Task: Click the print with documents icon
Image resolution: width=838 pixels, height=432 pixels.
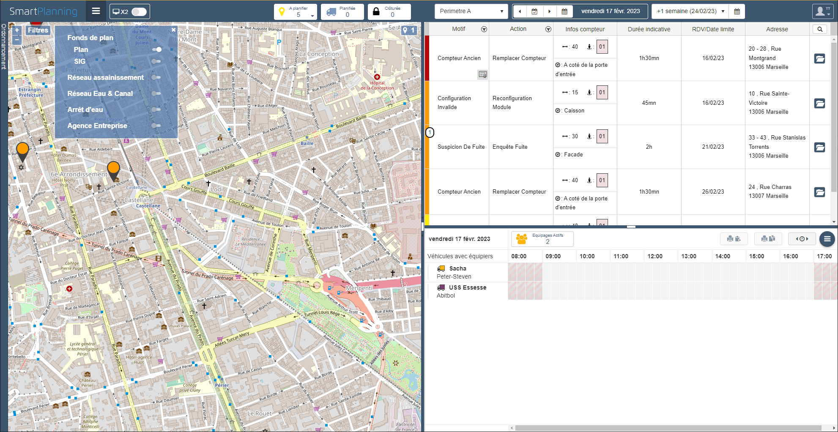Action: 768,239
